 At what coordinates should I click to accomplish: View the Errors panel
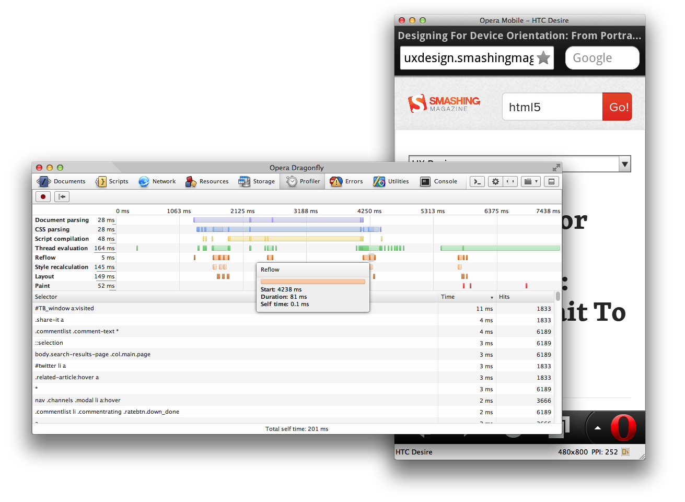(346, 181)
